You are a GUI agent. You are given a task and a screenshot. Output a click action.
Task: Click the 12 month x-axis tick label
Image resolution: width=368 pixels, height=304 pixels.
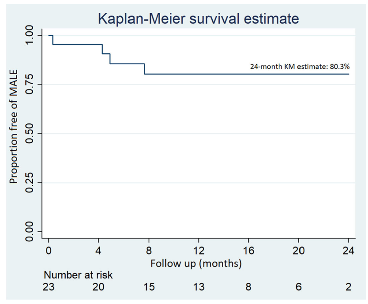tap(199, 251)
